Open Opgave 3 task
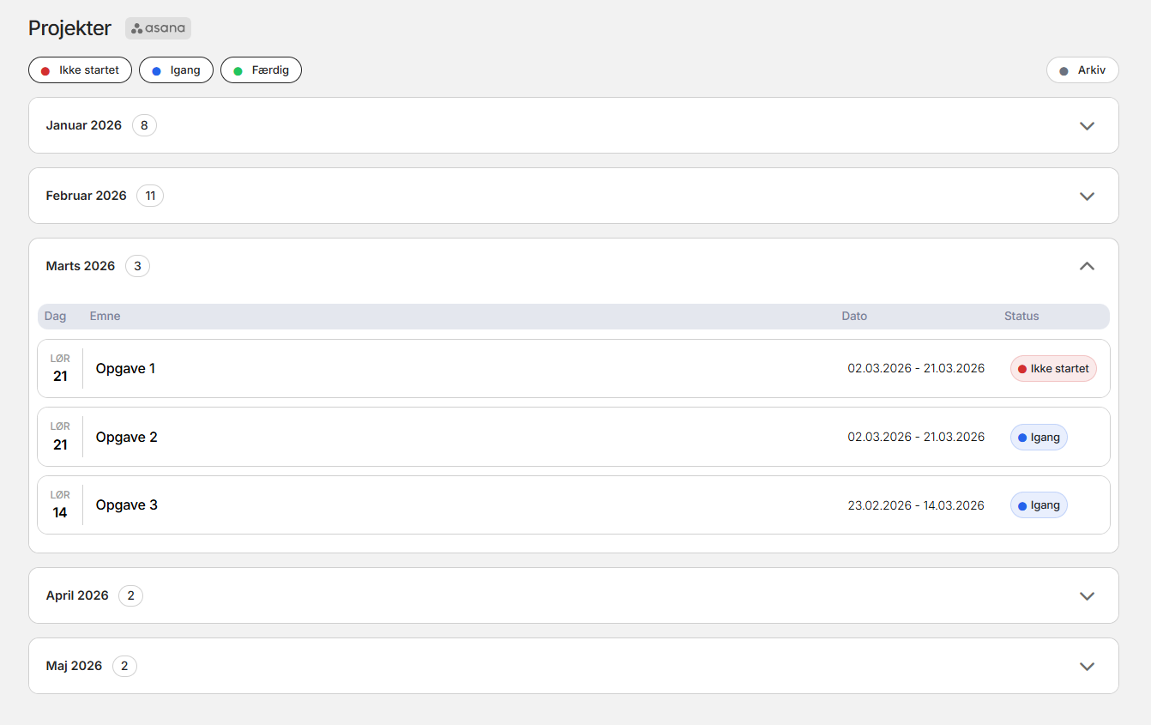1151x725 pixels. (x=127, y=505)
